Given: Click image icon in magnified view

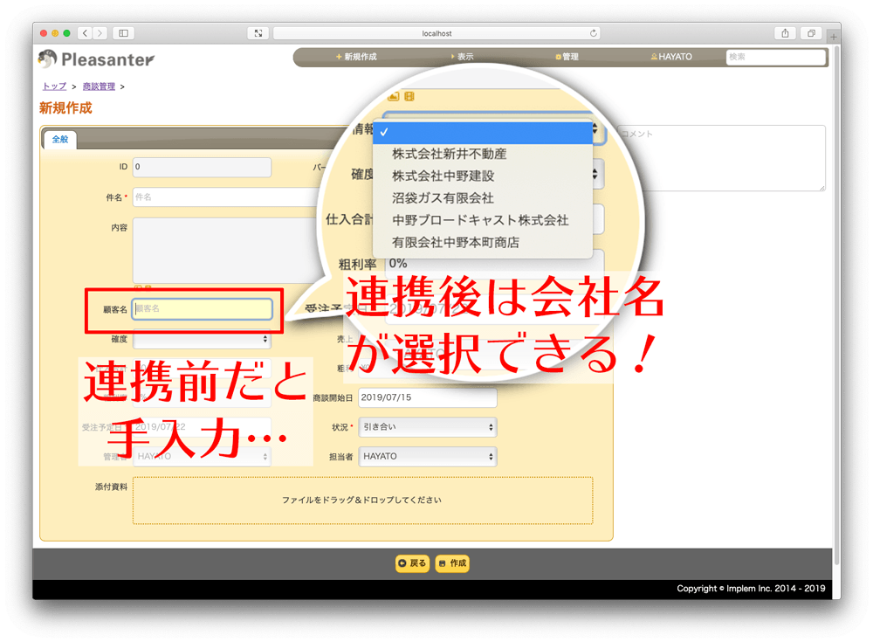Looking at the screenshot, I should (394, 96).
